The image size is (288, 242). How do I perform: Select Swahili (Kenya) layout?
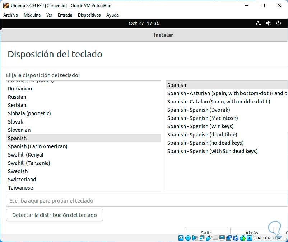(84, 155)
